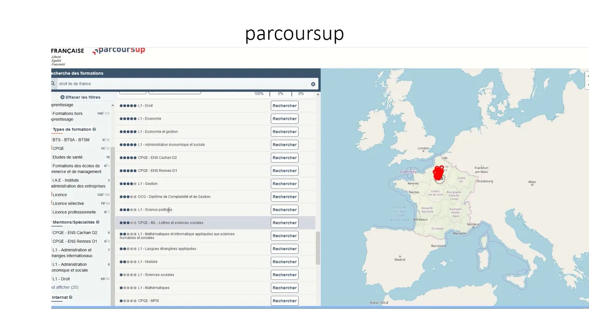Click the Parcoursup logo
This screenshot has width=589, height=331.
click(x=119, y=50)
